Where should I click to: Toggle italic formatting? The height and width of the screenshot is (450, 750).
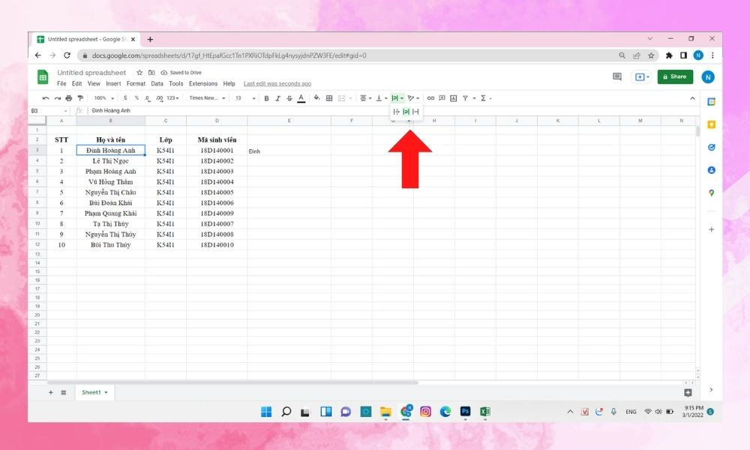coord(277,98)
